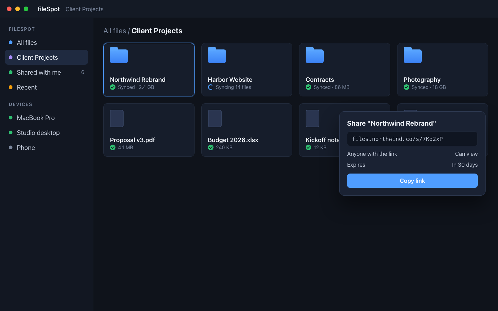The width and height of the screenshot is (498, 311).
Task: Click the green checkmark beside 12 KB
Action: tap(308, 147)
